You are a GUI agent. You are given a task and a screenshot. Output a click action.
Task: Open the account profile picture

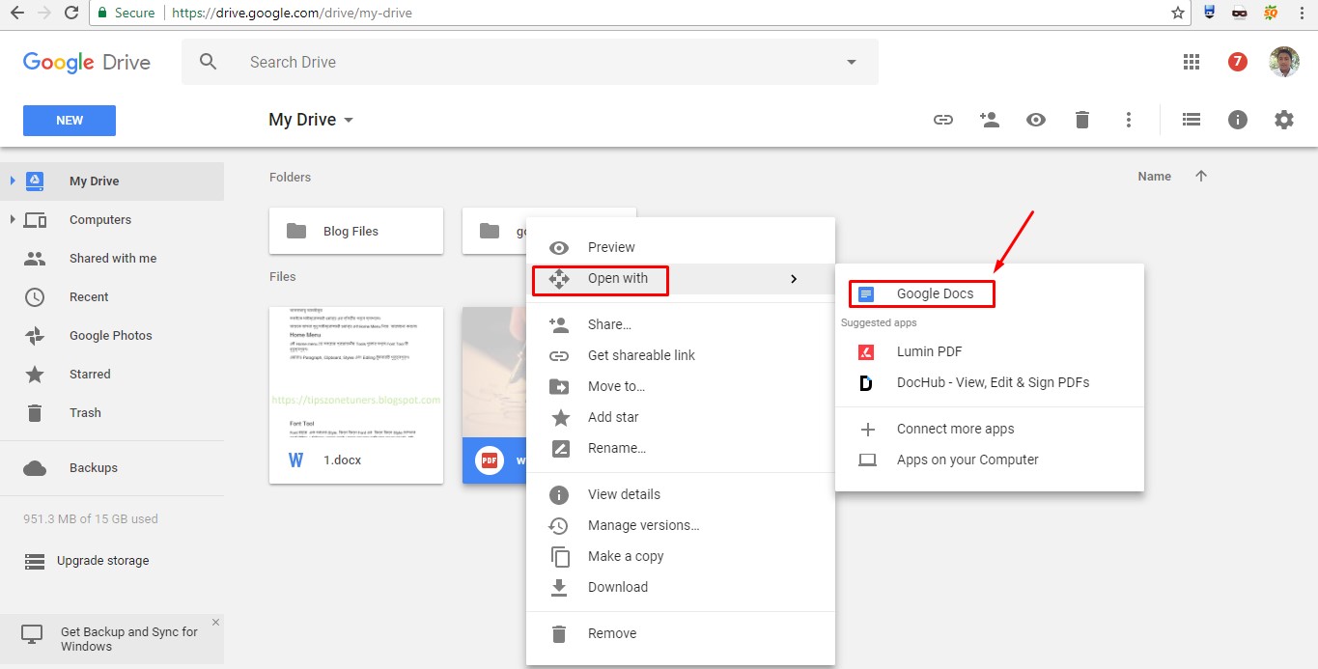pyautogui.click(x=1284, y=62)
